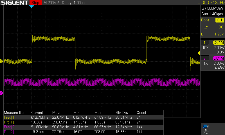Toggle channel 2 DC1M coupling badge
225x135 pixels.
click(x=219, y=58)
